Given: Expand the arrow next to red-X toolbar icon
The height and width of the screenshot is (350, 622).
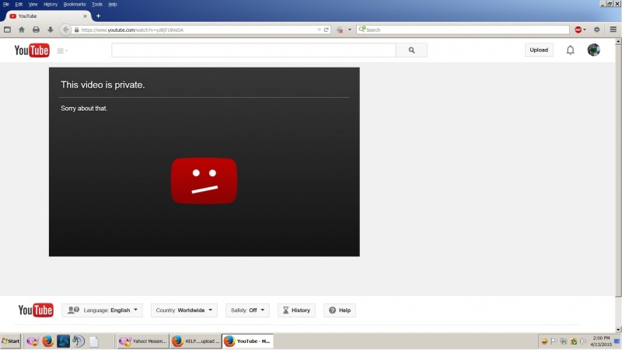Looking at the screenshot, I should point(349,29).
